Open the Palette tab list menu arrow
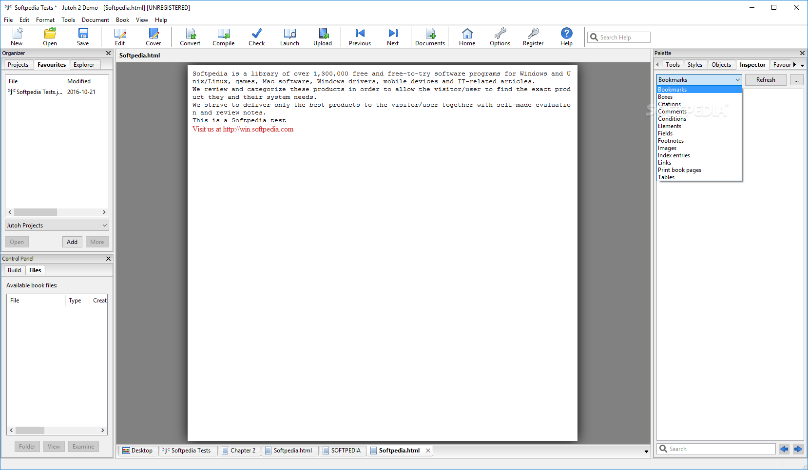This screenshot has width=808, height=470. (x=802, y=65)
